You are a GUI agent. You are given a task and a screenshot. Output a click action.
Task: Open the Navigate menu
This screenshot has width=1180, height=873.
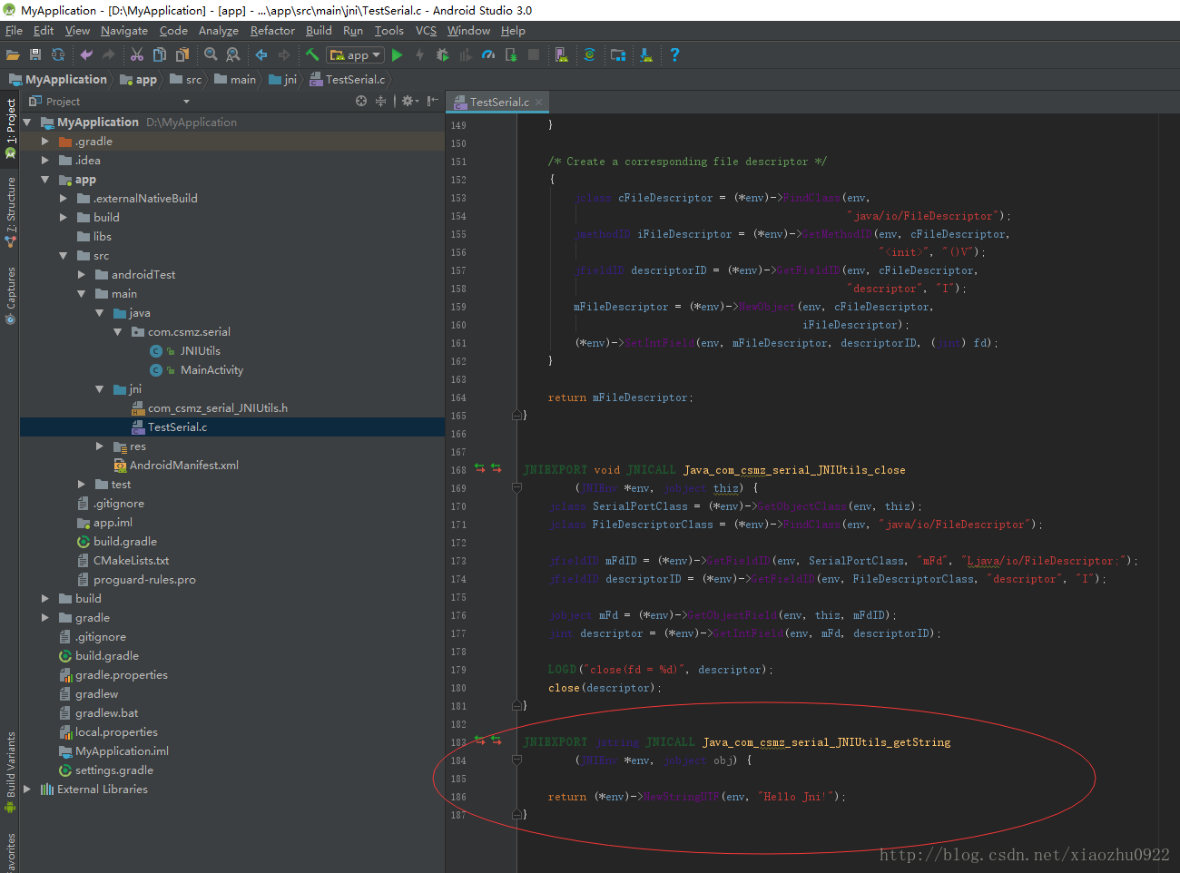[124, 31]
